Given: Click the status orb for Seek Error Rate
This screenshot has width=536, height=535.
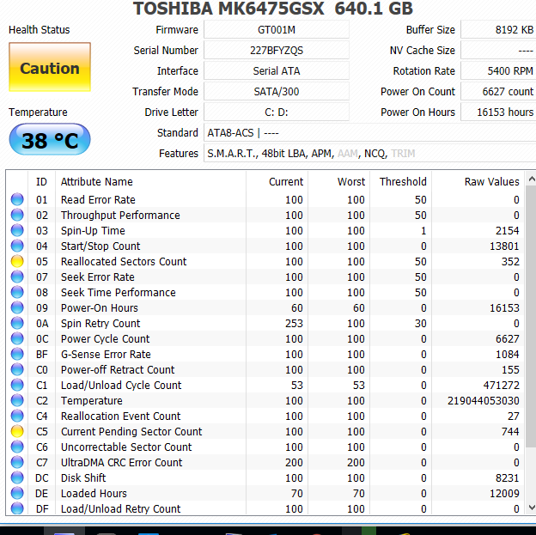Looking at the screenshot, I should click(17, 277).
